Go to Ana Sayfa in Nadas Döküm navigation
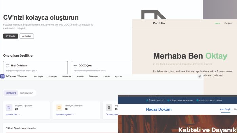Image resolution: width=237 pixels, height=133 pixels. point(225,109)
